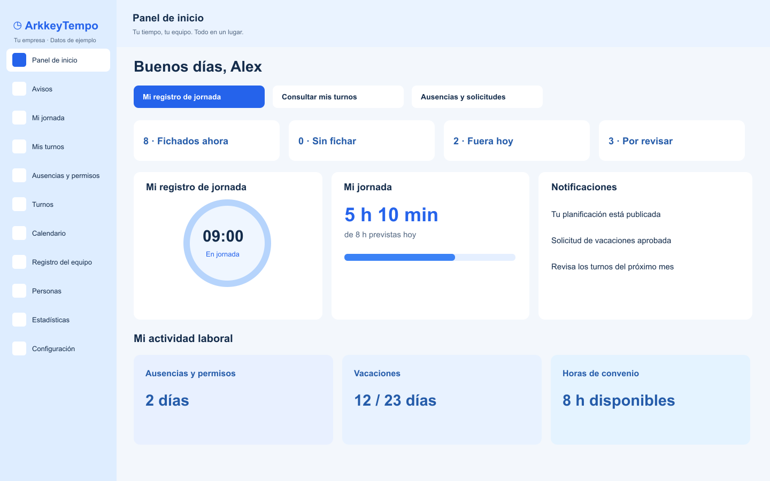Screen dimensions: 770x481
Task: Click the Calendario sidebar icon
Action: 19,233
